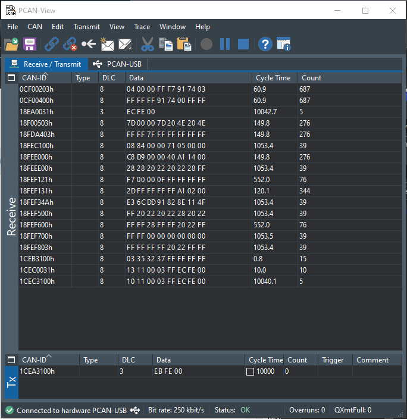The width and height of the screenshot is (407, 419).
Task: Click the Open file toolbar icon
Action: 11,44
